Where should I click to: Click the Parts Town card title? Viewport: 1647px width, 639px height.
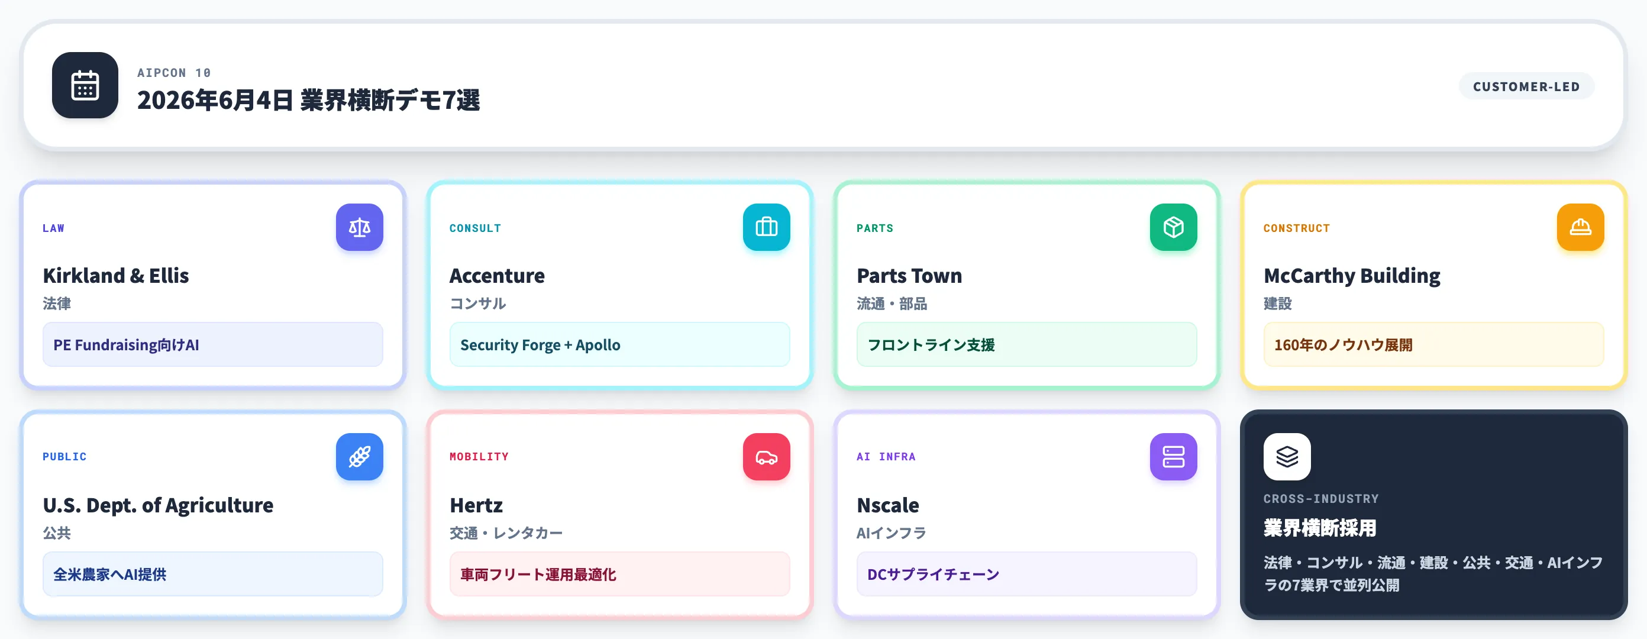pos(909,276)
